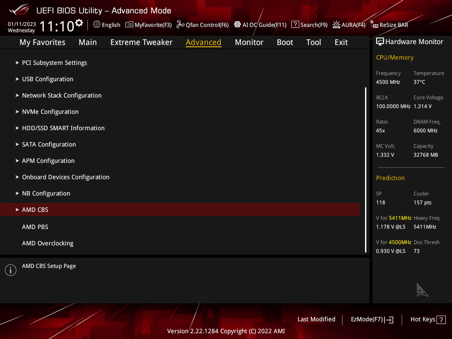Viewport: 452px width, 339px height.
Task: Click the globe language icon
Action: point(97,25)
